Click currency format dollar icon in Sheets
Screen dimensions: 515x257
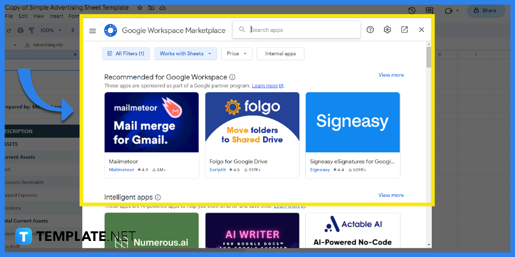click(x=73, y=30)
